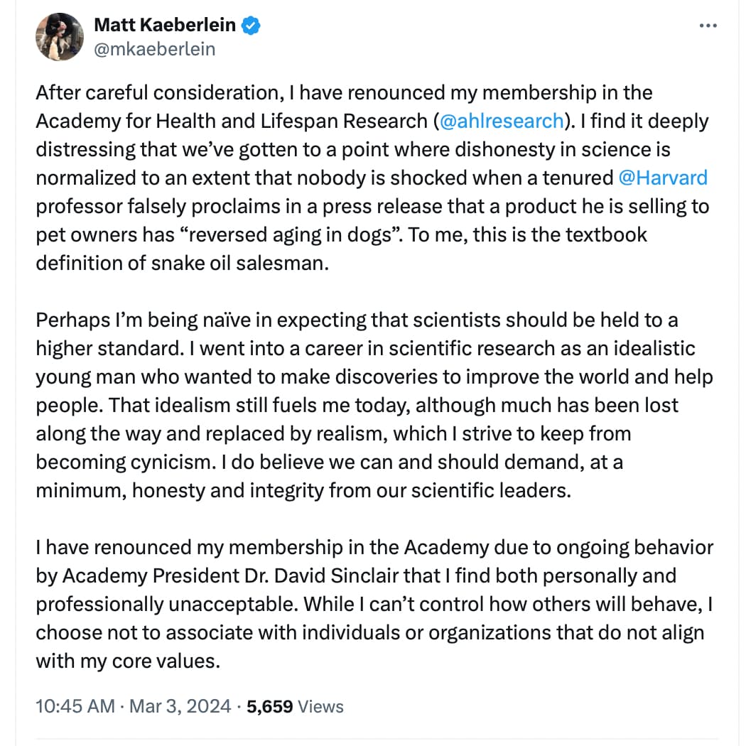This screenshot has height=746, width=746.
Task: Click the 5,659 view count number
Action: coord(269,706)
